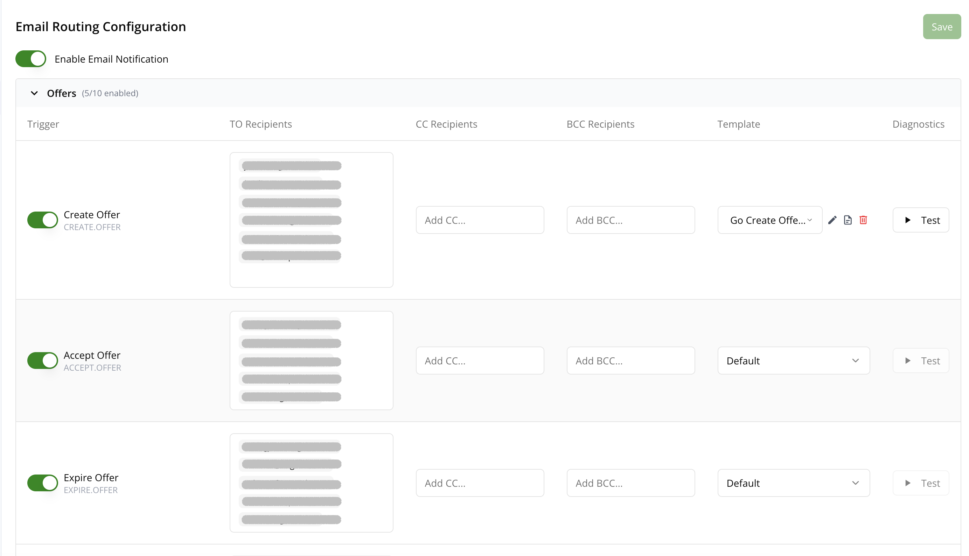This screenshot has height=556, width=969.
Task: Click the Test button for Accept Offer
Action: tap(920, 361)
